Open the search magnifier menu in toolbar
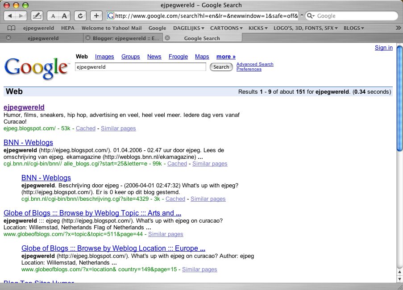This screenshot has height=290, width=403. [311, 16]
